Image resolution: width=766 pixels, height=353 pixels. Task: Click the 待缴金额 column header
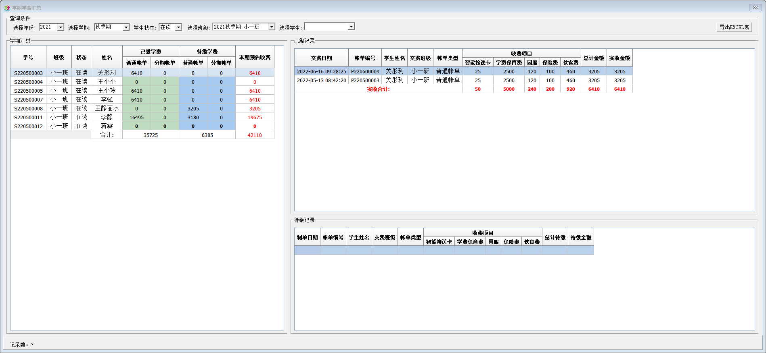click(x=581, y=237)
